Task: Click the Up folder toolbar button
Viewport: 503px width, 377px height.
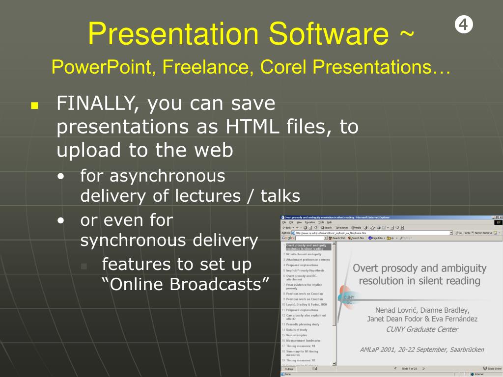Action: pyautogui.click(x=391, y=238)
